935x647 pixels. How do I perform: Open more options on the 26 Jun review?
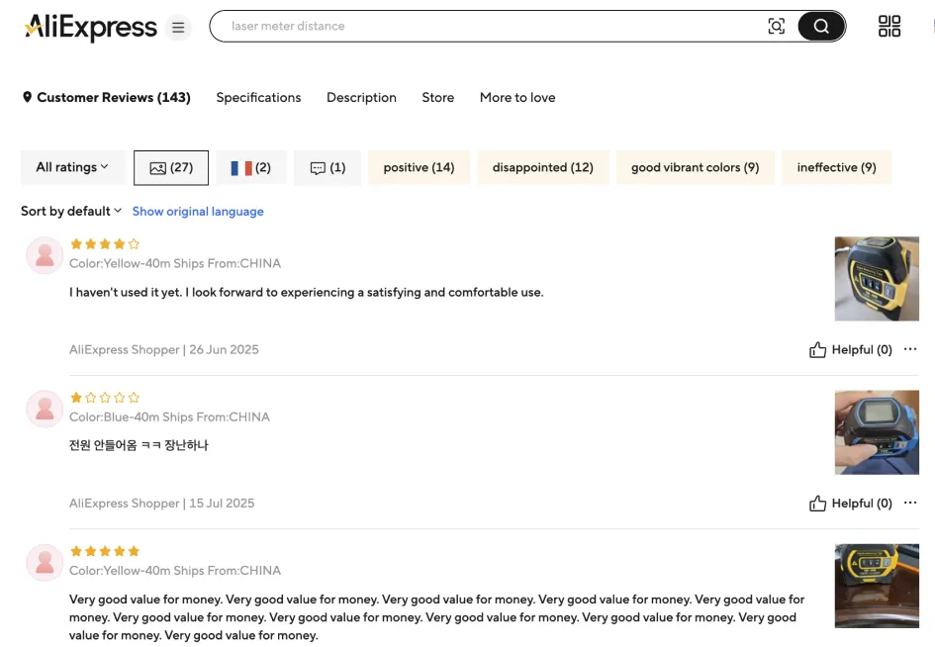(910, 349)
